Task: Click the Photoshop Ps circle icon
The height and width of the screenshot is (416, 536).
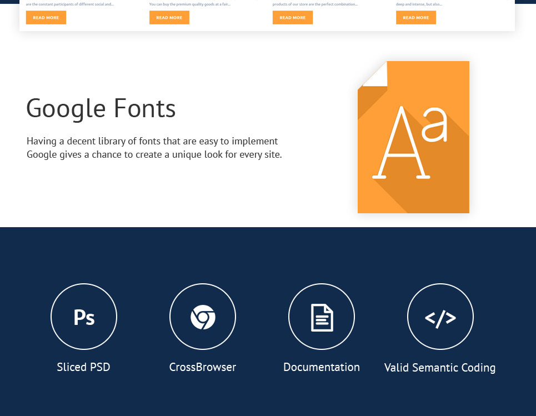Action: [x=84, y=317]
